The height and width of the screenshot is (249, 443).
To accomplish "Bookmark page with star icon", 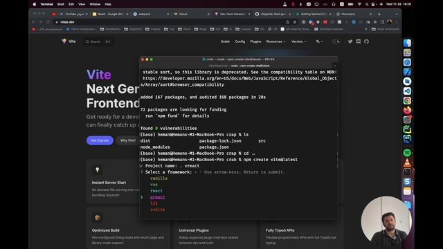I will pyautogui.click(x=295, y=22).
